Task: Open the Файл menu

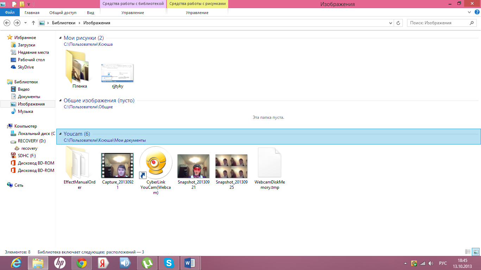Action: (10, 12)
